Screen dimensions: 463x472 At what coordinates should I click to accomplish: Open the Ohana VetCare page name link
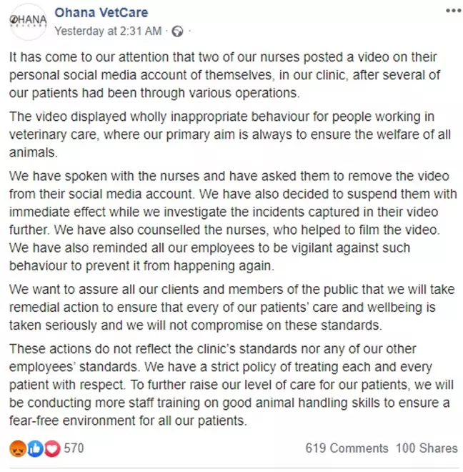coord(104,14)
